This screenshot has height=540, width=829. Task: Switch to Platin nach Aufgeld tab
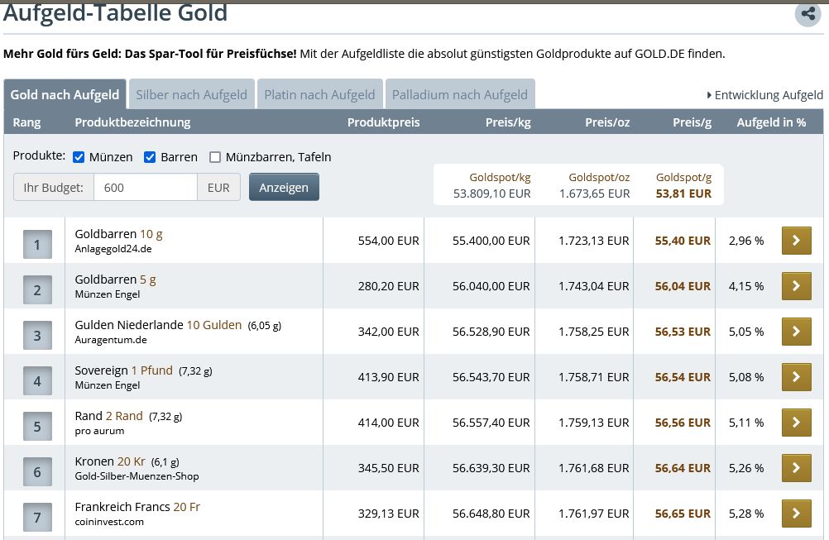coord(319,95)
